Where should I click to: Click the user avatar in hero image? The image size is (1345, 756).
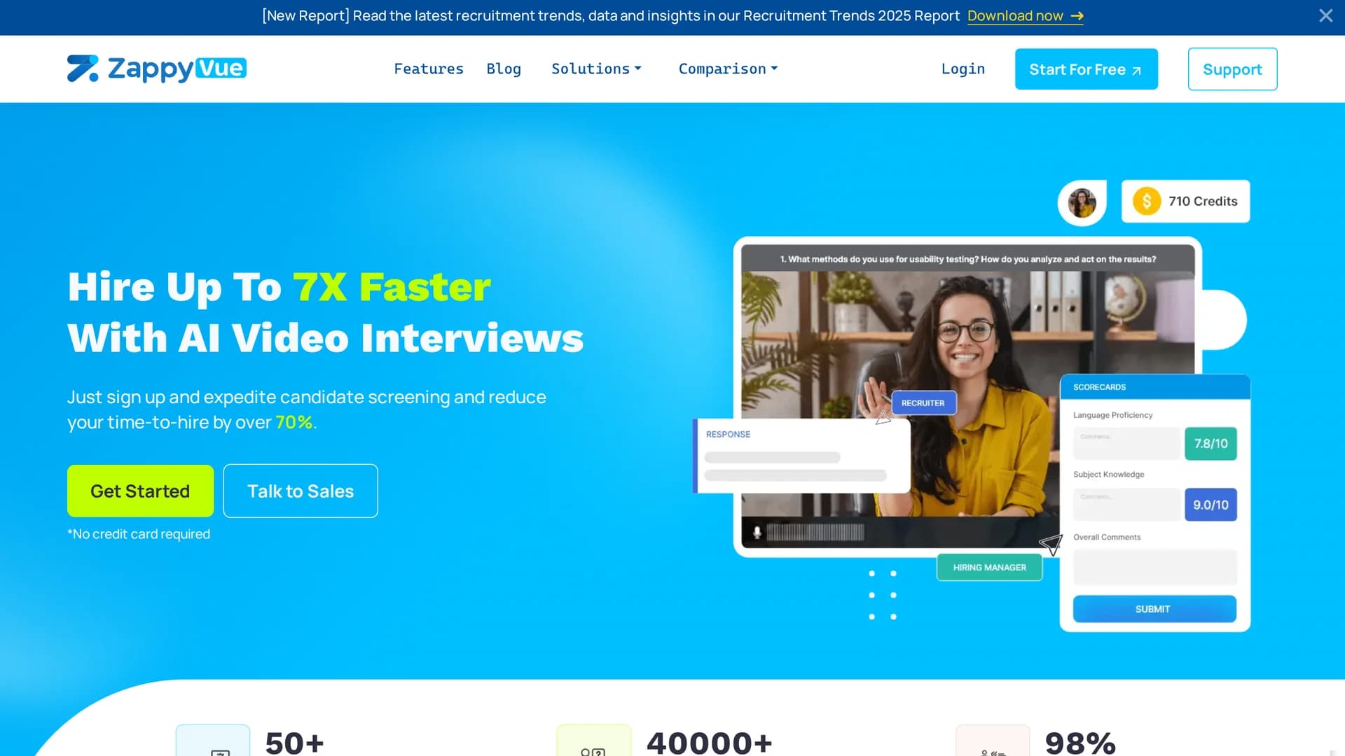1082,202
